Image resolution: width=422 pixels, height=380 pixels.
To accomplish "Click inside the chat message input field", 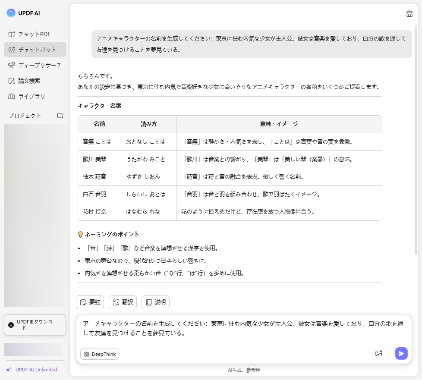I will pos(244,329).
